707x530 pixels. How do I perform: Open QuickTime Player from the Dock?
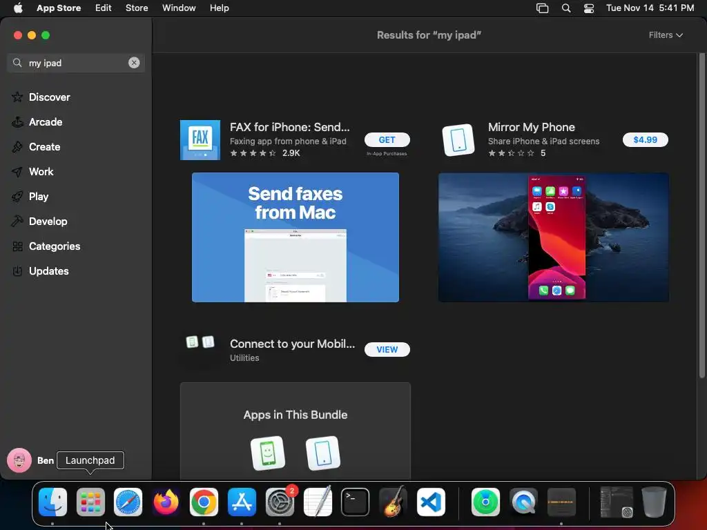pos(523,502)
